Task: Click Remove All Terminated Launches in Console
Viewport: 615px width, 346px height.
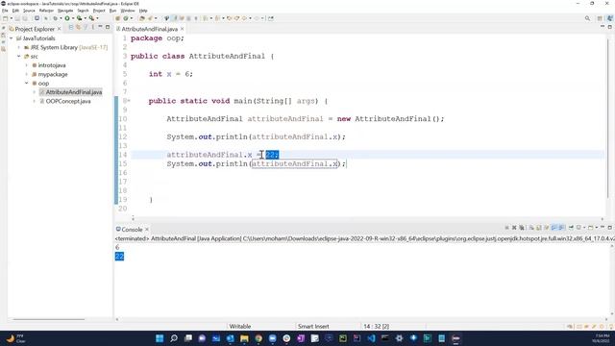Action: tap(522, 228)
